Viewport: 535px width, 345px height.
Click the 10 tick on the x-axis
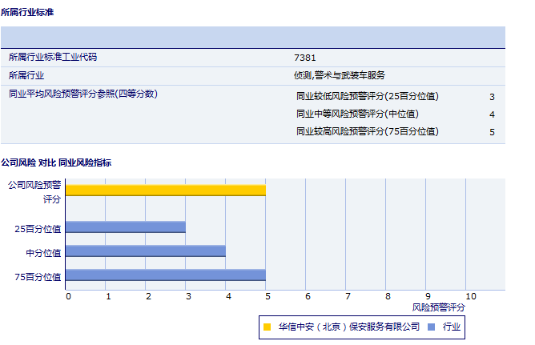(x=470, y=296)
